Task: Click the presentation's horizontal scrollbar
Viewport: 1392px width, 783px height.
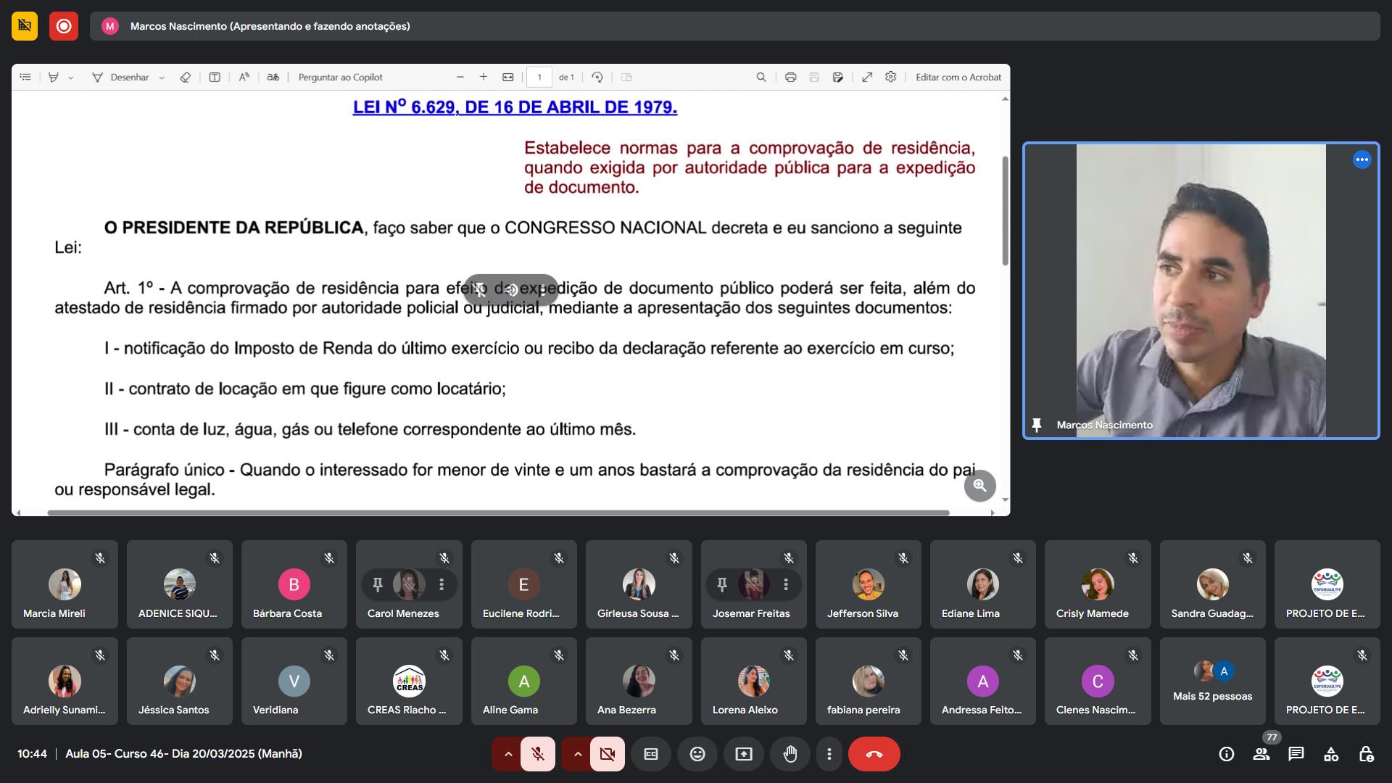Action: pos(498,513)
